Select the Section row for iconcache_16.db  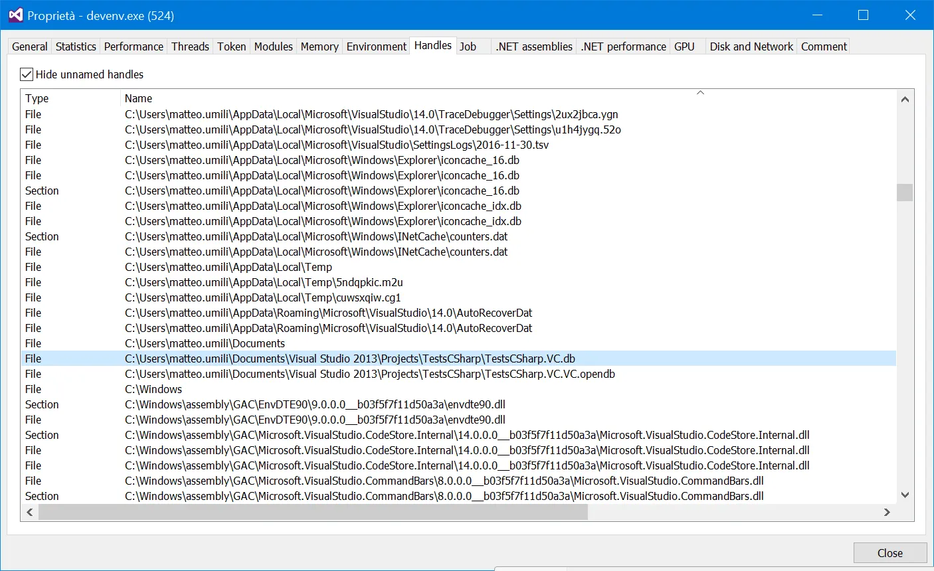tap(458, 191)
